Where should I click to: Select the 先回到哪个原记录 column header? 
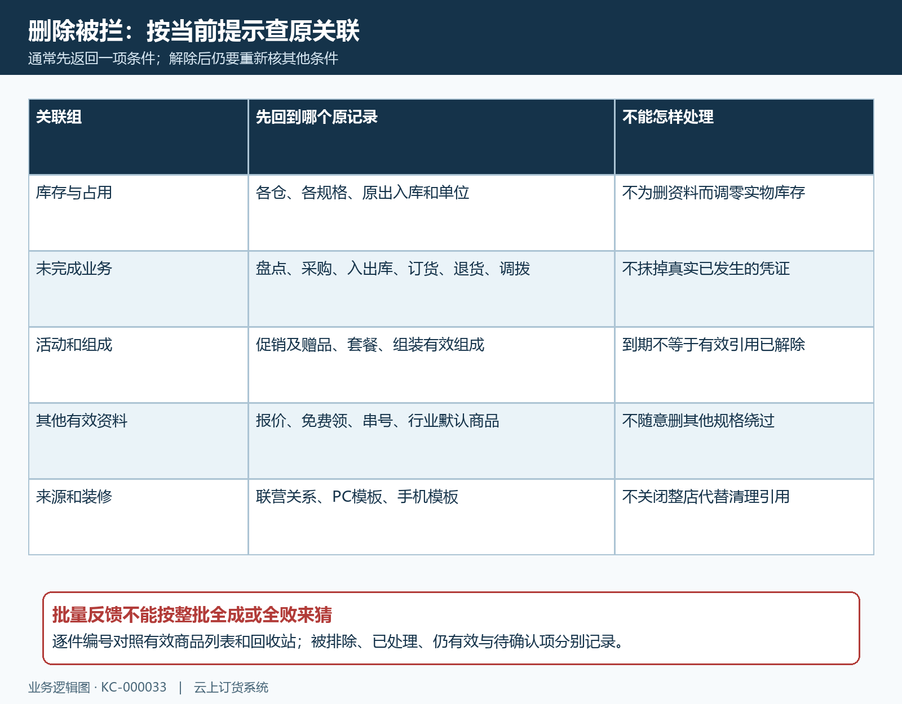(x=431, y=137)
